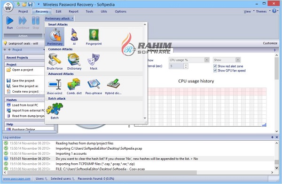Pick the Brute-force attack icon
Image resolution: width=282 pixels, height=184 pixels.
coord(55,62)
